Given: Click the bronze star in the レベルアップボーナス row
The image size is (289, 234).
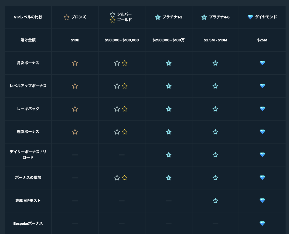Looking at the screenshot, I should (x=75, y=86).
